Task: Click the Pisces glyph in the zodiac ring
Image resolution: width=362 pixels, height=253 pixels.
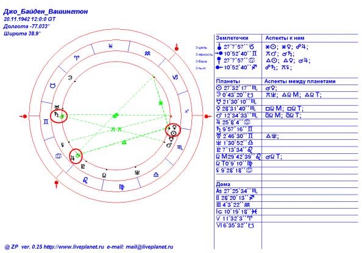Action: (111, 46)
